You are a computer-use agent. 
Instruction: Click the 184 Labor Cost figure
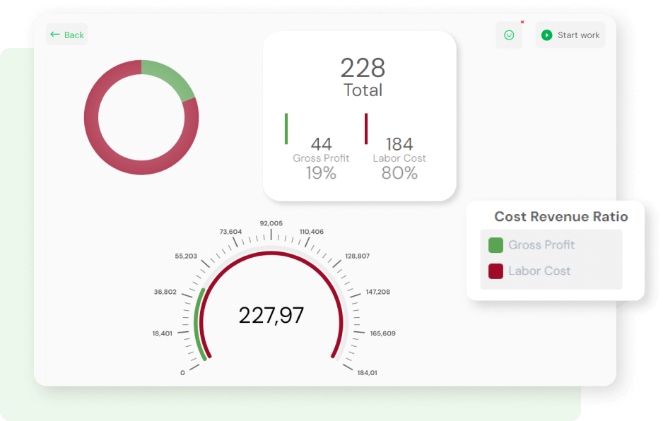tap(399, 145)
